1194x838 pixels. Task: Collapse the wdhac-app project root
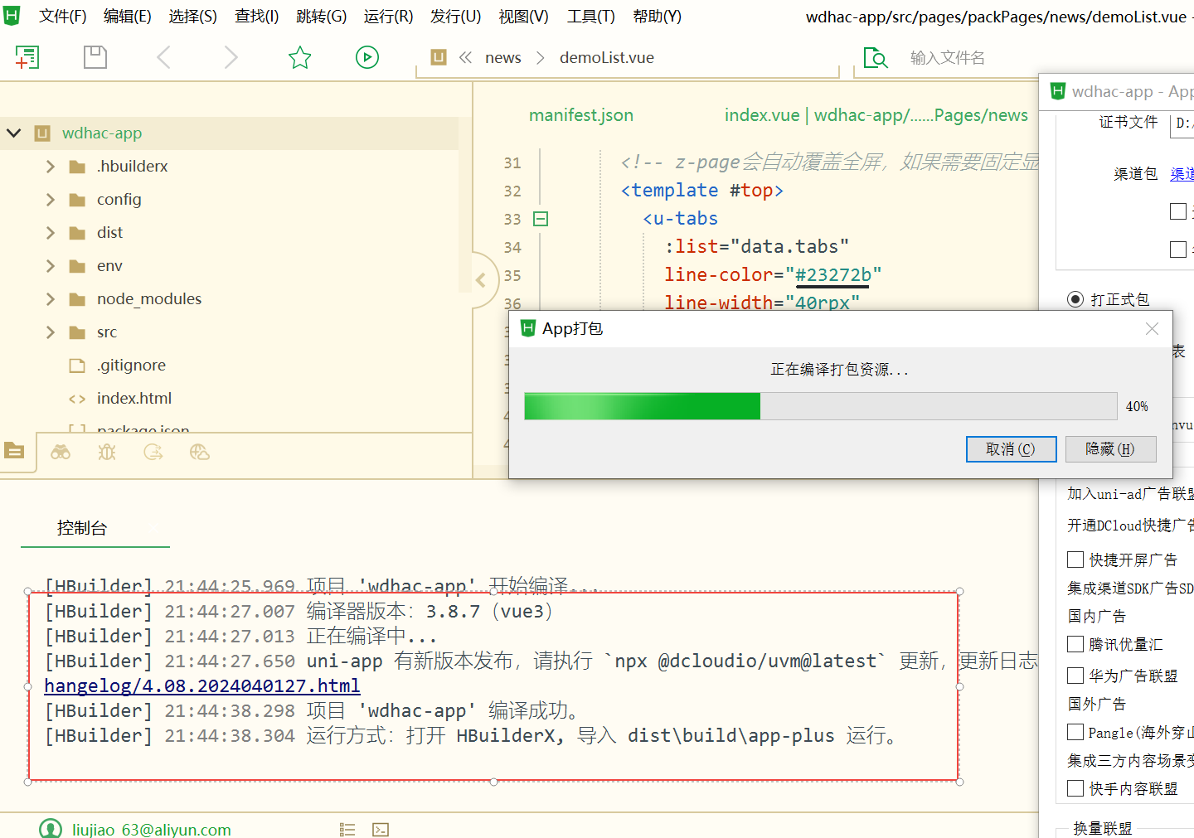click(13, 133)
